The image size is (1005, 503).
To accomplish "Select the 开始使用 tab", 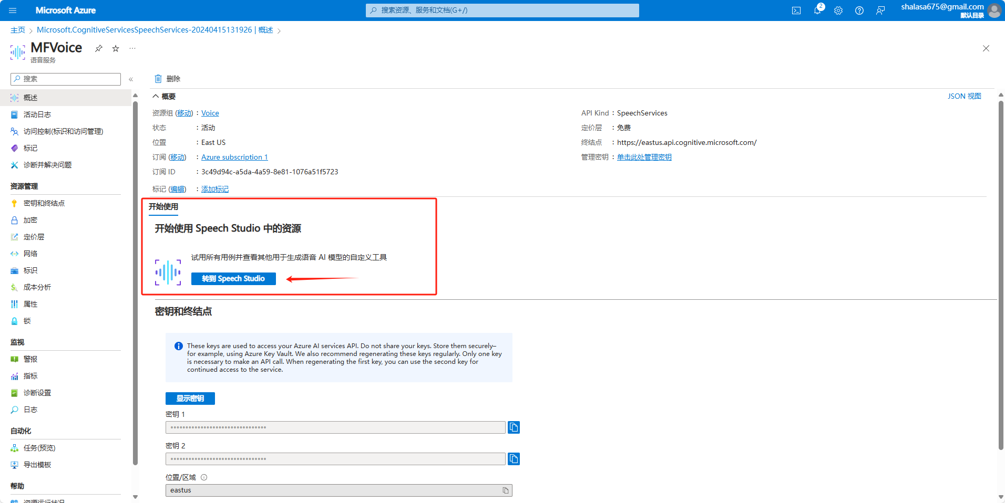I will [163, 207].
